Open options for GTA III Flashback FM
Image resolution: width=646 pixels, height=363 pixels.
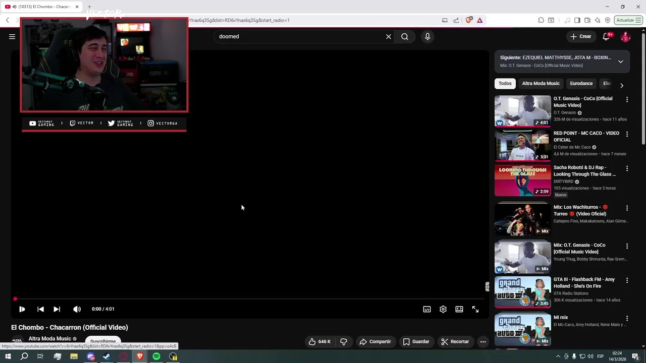coord(627,280)
